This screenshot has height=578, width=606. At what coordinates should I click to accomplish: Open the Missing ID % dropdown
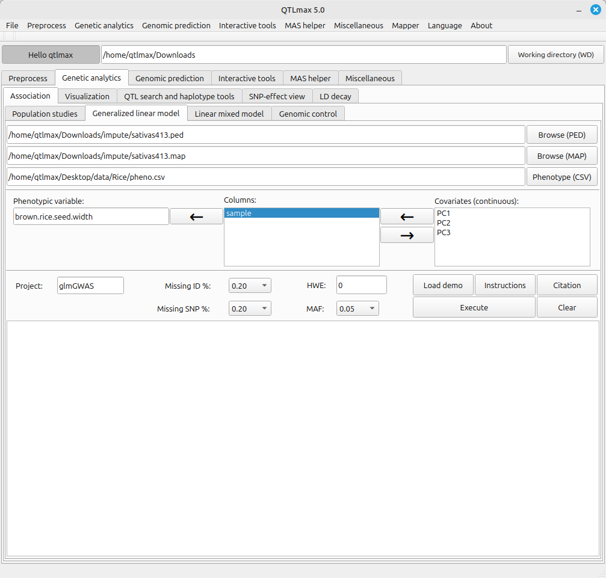point(250,286)
